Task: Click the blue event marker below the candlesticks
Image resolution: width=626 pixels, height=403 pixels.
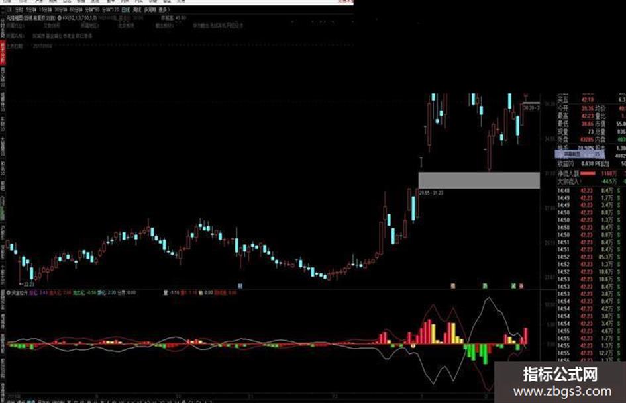Action: point(240,286)
